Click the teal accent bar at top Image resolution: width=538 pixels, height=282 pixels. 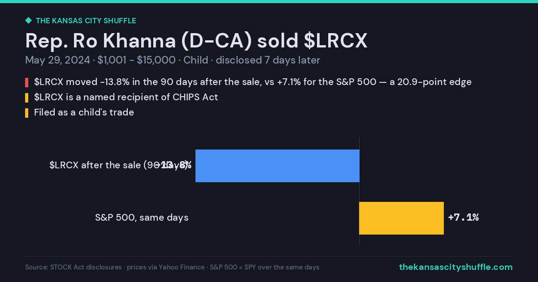(x=269, y=1)
